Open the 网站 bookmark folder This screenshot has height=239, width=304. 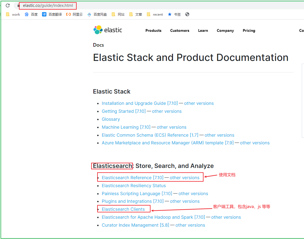[118, 14]
